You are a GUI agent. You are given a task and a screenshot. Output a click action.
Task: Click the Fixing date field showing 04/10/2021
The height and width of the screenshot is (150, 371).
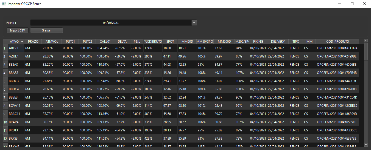point(111,23)
